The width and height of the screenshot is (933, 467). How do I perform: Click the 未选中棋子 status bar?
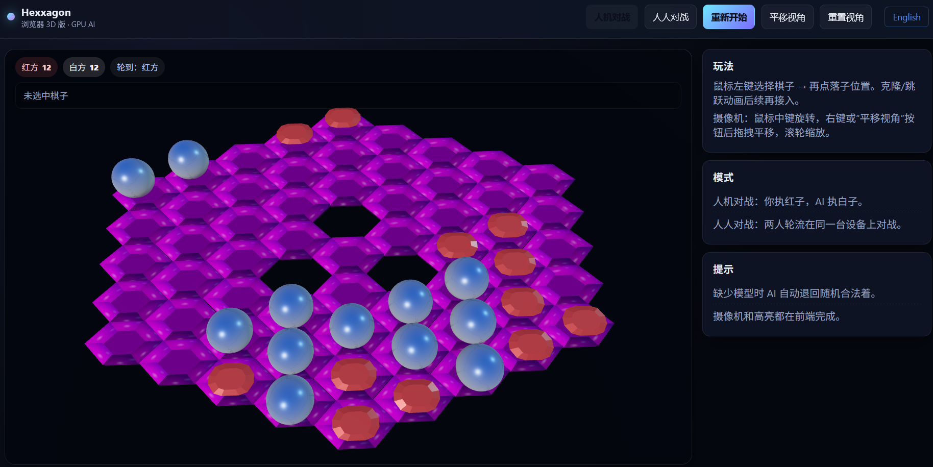point(347,95)
